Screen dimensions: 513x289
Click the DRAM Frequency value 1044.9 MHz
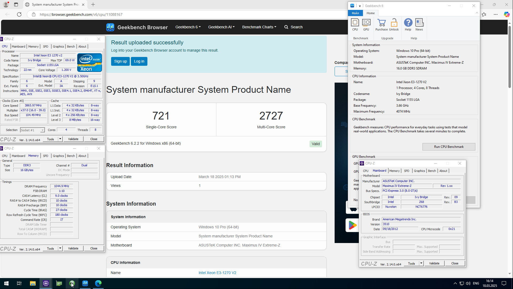pos(62,186)
